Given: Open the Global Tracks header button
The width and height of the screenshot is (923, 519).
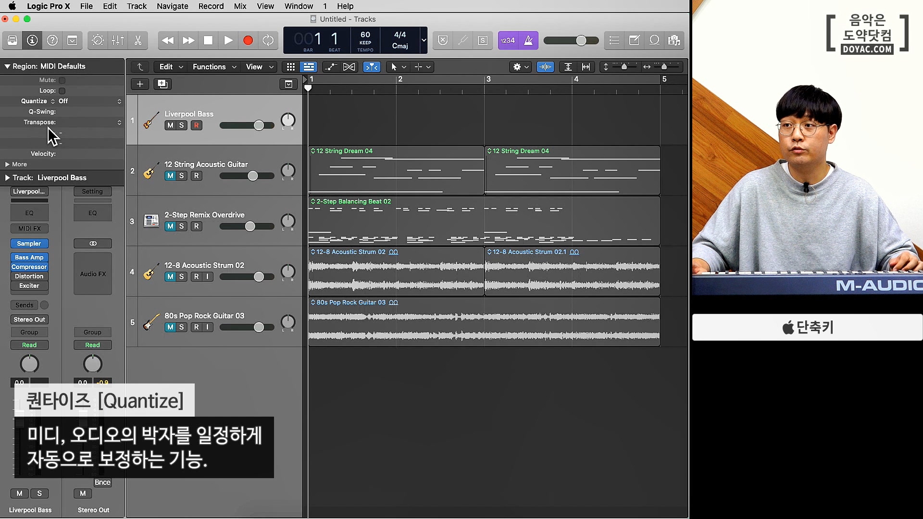Looking at the screenshot, I should click(288, 84).
